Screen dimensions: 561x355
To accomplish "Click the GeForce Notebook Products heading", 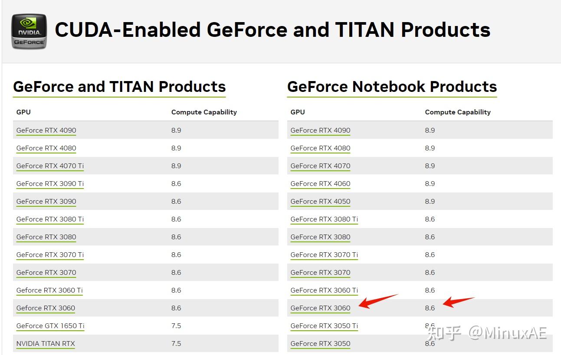I will pos(392,87).
